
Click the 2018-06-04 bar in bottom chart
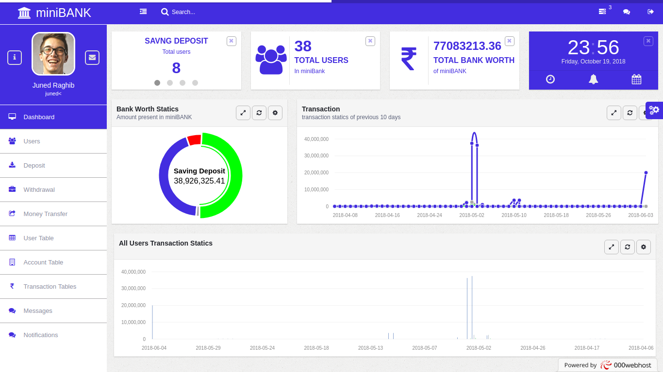click(x=152, y=322)
